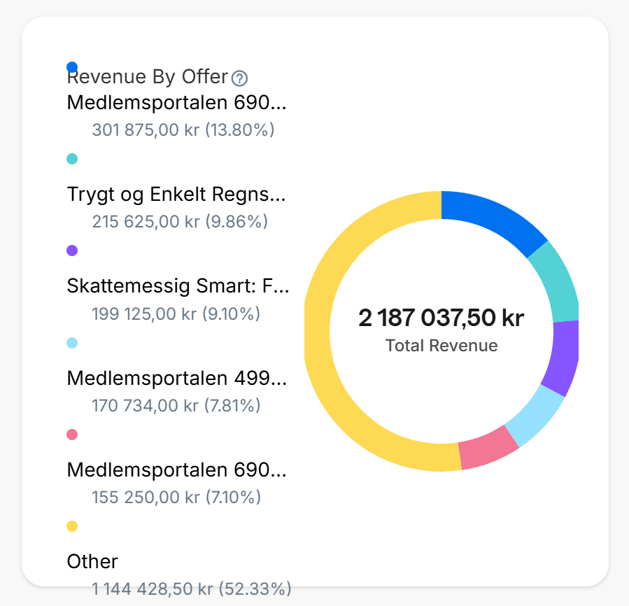Click the 155 250,00 kr (7.10%) amount
The width and height of the screenshot is (629, 606).
click(176, 498)
